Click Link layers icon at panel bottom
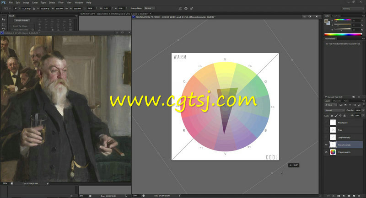 pos(328,196)
